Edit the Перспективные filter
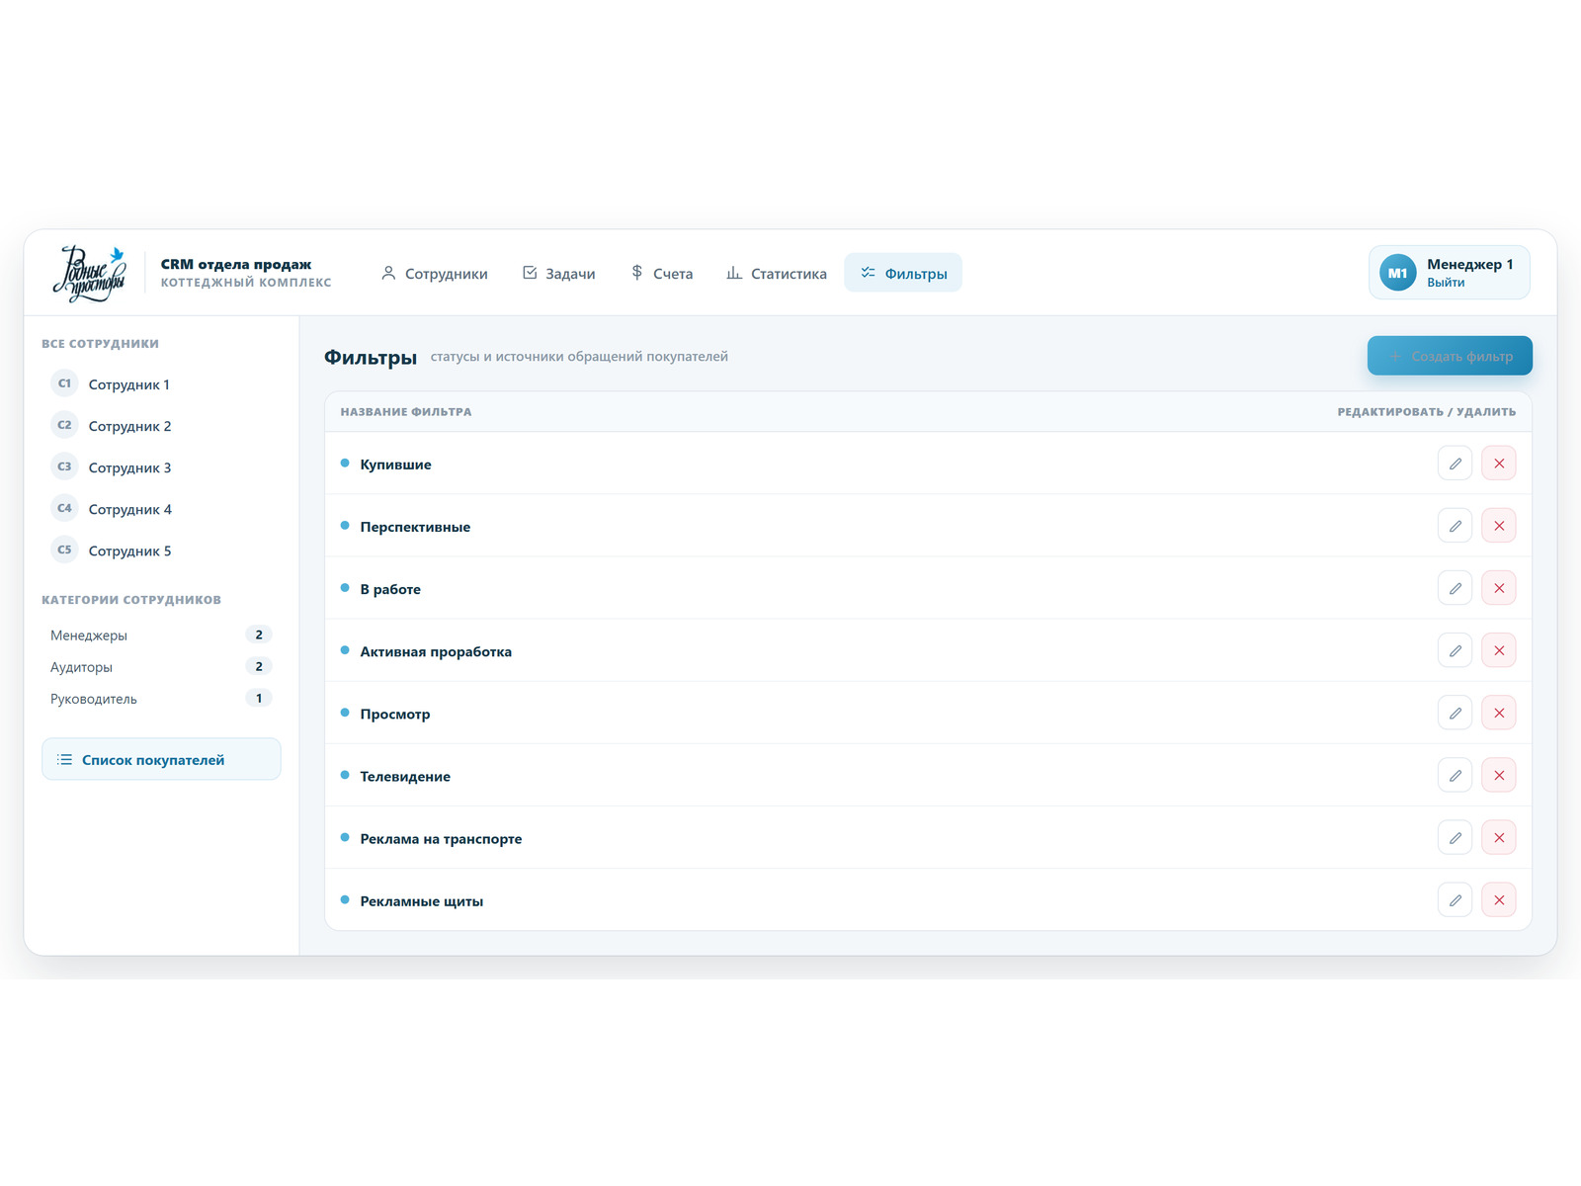Screen dimensions: 1581x1186 (x=1455, y=526)
